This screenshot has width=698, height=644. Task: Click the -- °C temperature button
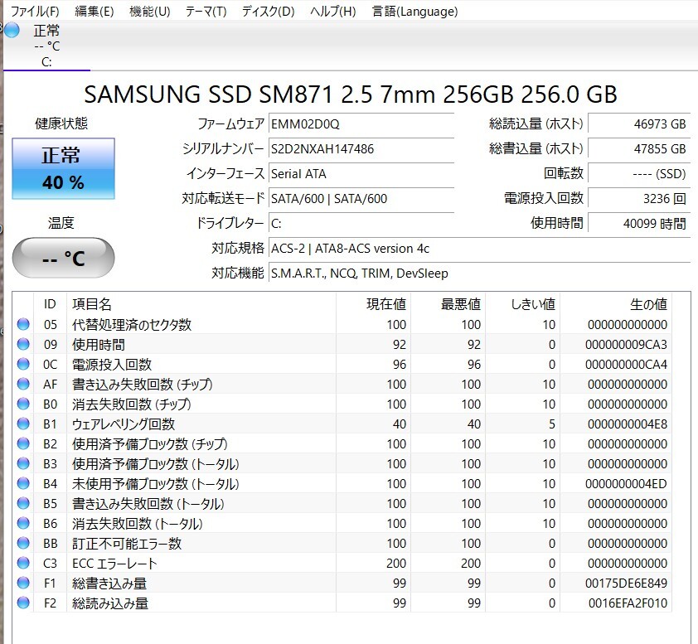tap(63, 258)
